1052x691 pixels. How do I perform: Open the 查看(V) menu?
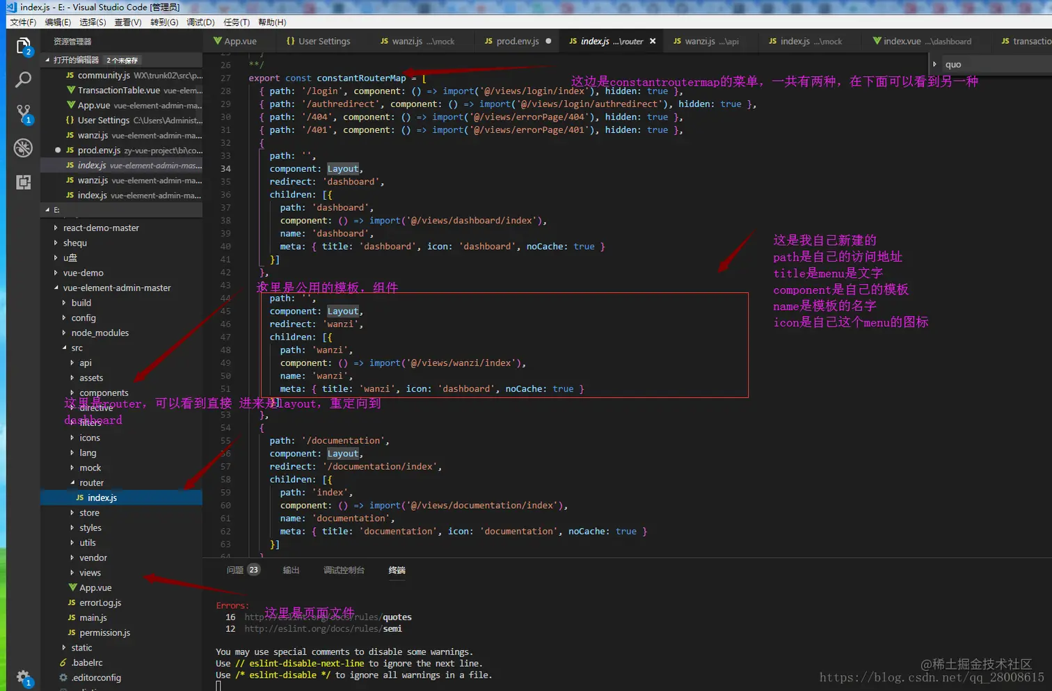click(128, 22)
